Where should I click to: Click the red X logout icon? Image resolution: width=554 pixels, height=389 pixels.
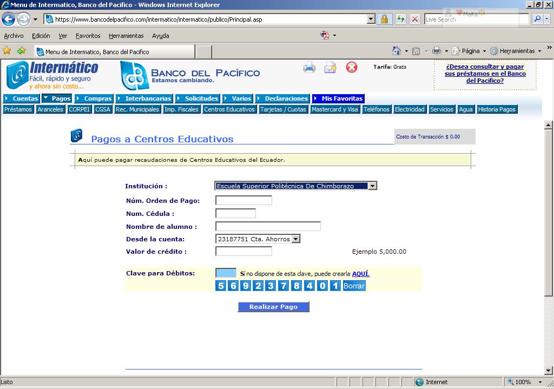(x=352, y=67)
